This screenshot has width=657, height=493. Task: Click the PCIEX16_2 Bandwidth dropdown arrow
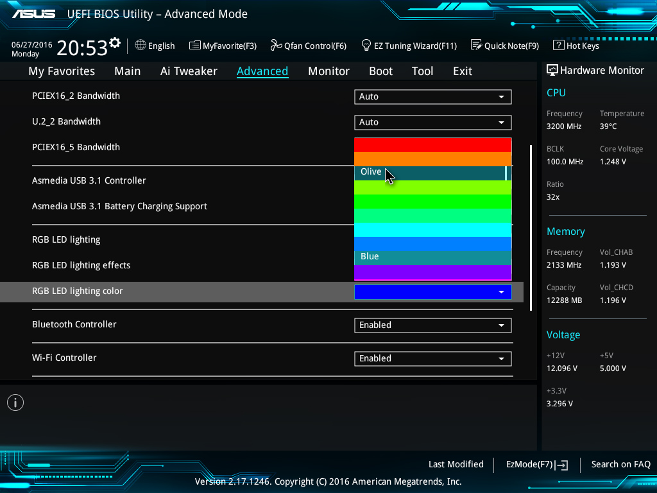click(501, 97)
